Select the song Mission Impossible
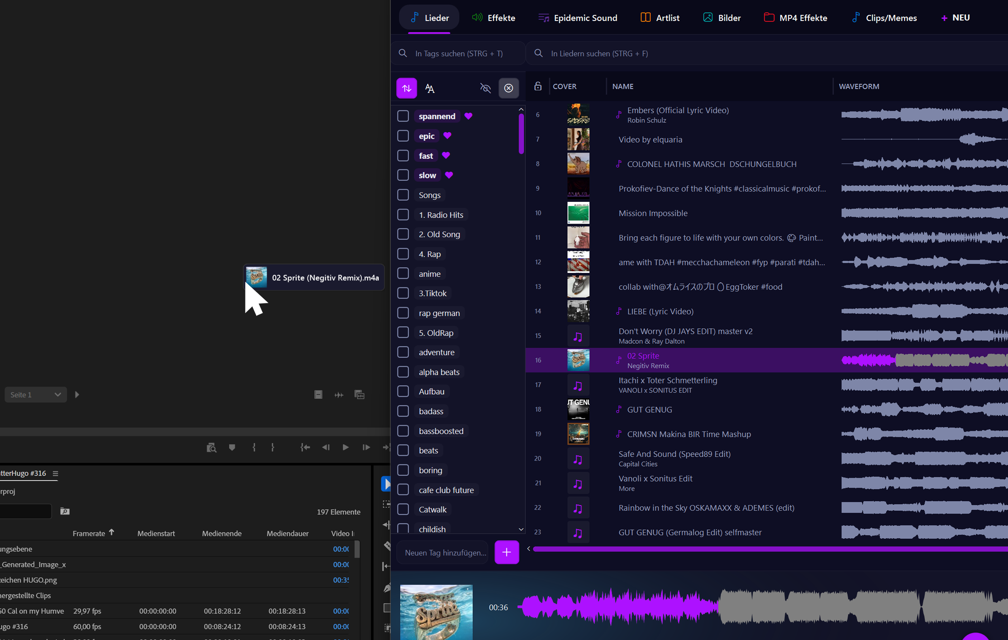This screenshot has height=640, width=1008. coord(653,213)
